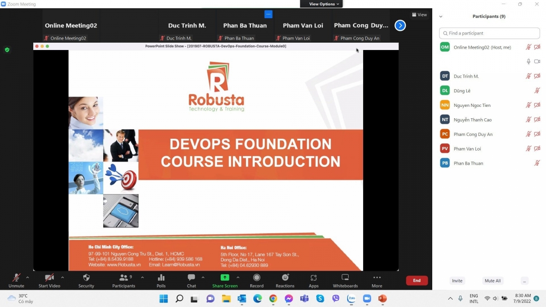
Task: Select the Online Meeting02 video tile
Action: (x=71, y=25)
